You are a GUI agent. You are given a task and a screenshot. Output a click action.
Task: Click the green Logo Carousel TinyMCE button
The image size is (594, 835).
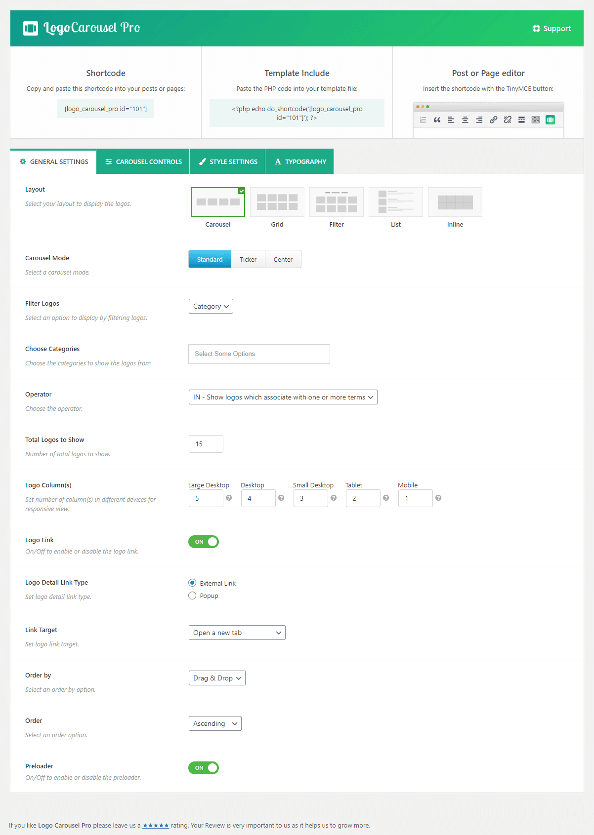(550, 120)
